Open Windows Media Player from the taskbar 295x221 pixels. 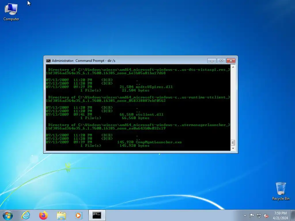pyautogui.click(x=79, y=215)
